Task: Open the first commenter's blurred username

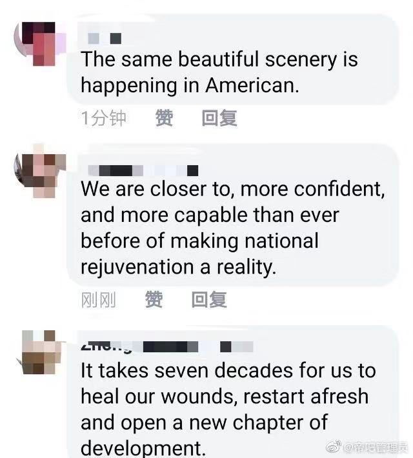Action: pos(105,38)
